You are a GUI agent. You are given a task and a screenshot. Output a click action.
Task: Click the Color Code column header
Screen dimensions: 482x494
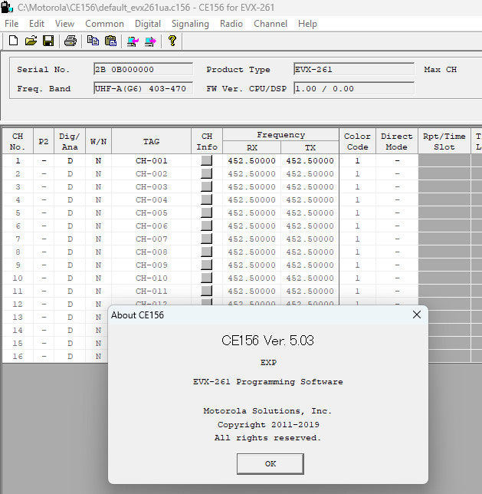(357, 141)
